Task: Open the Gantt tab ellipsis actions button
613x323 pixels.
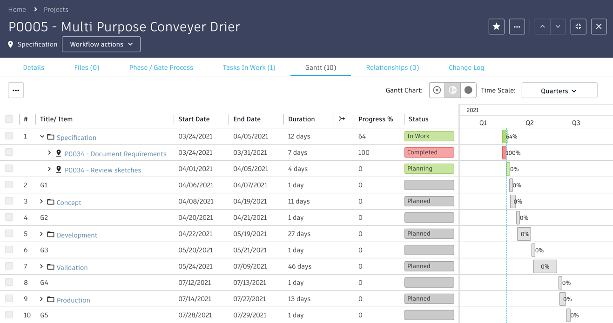Action: click(x=16, y=90)
